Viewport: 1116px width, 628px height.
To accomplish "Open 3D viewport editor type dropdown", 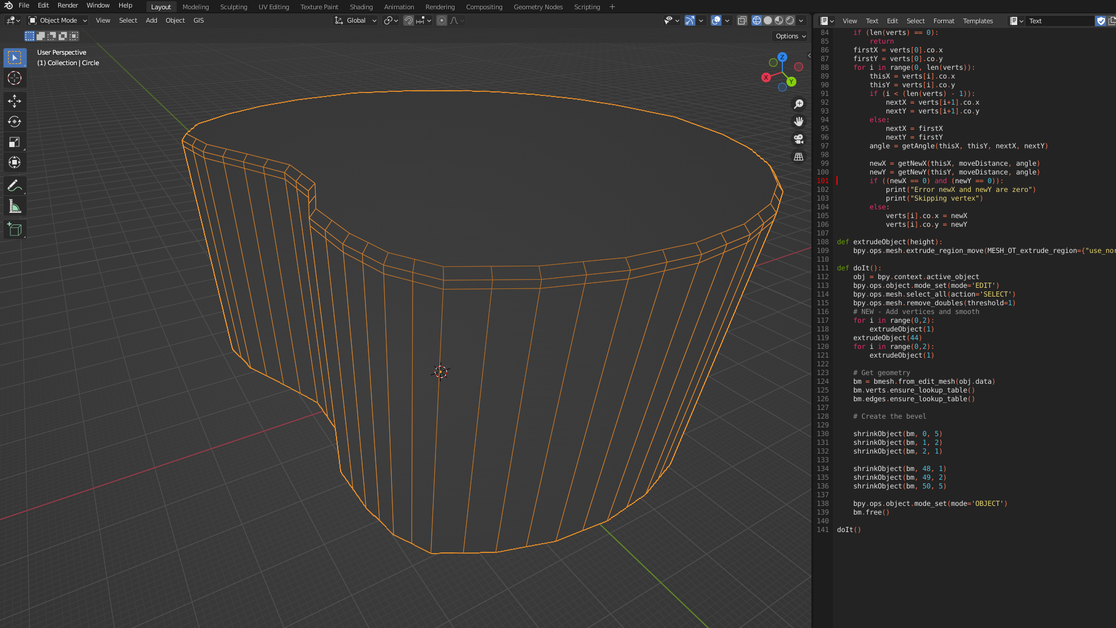I will point(13,20).
